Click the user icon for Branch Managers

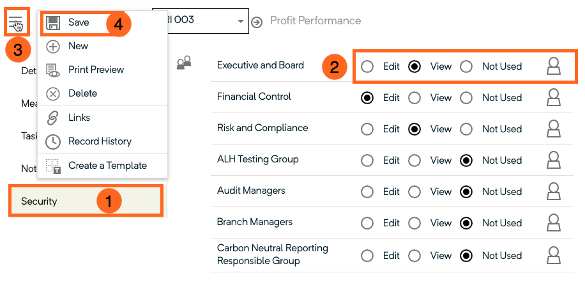tap(554, 223)
